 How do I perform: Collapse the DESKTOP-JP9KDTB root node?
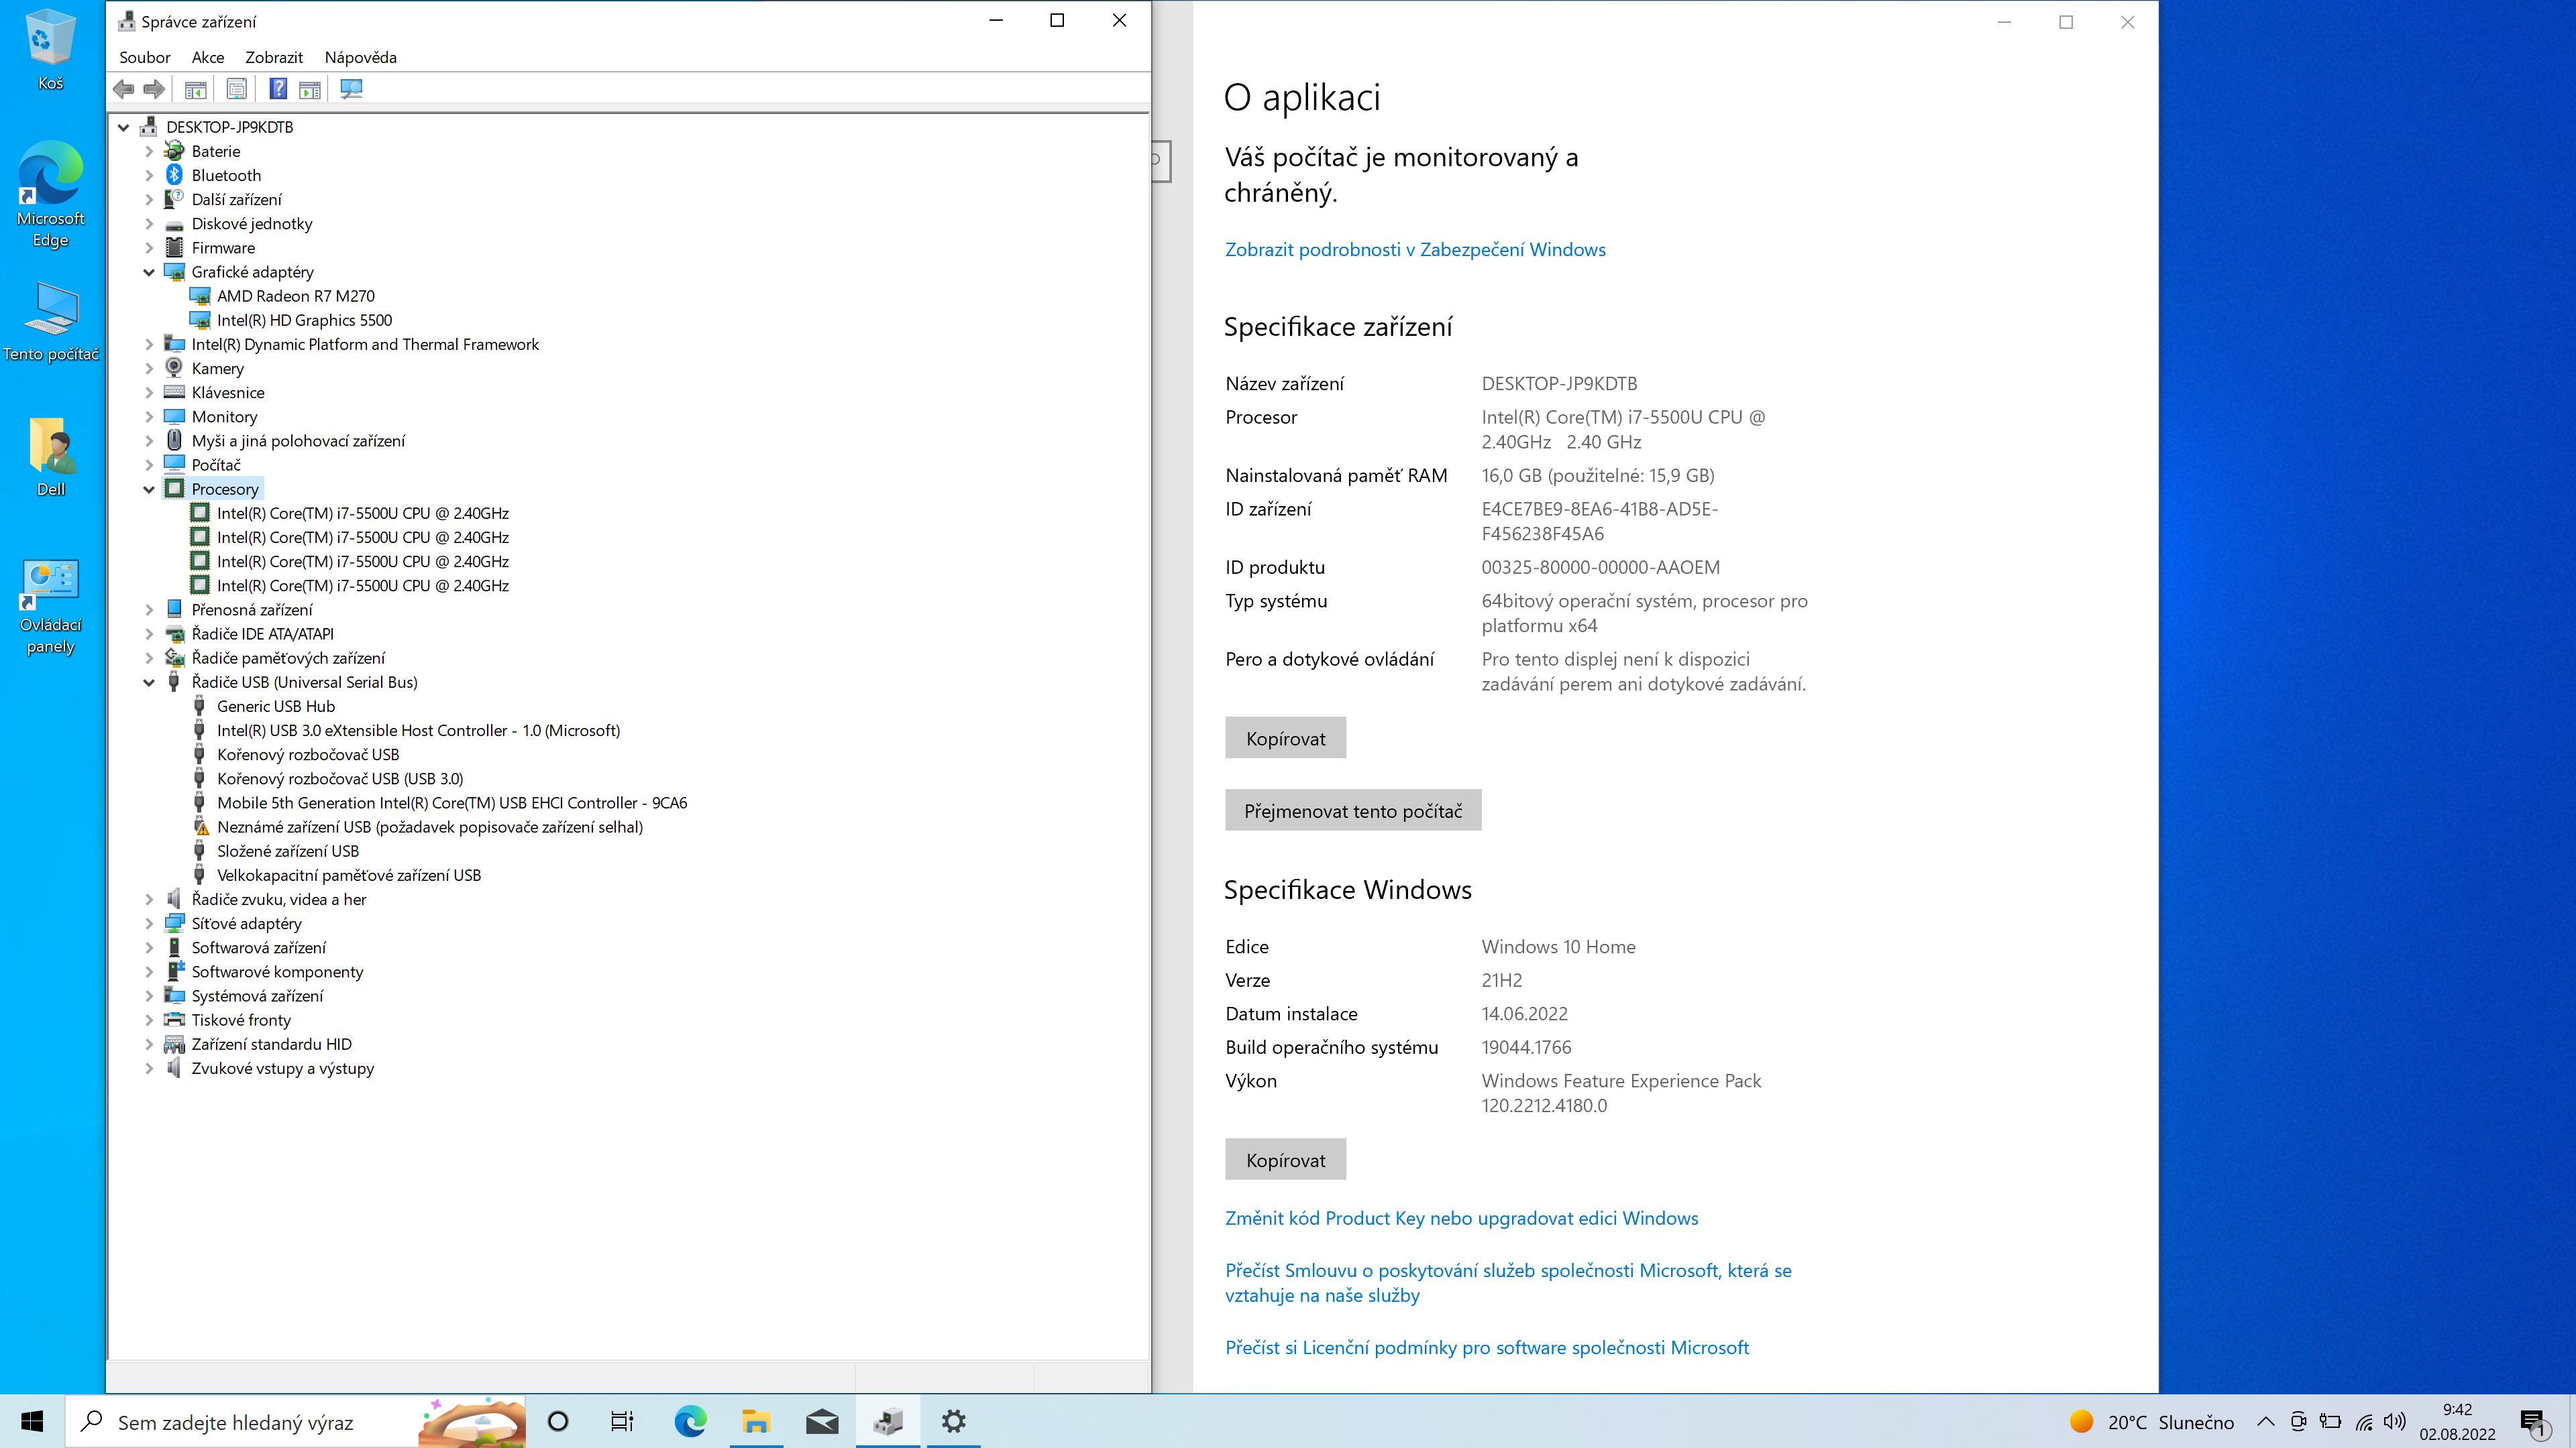click(x=124, y=127)
